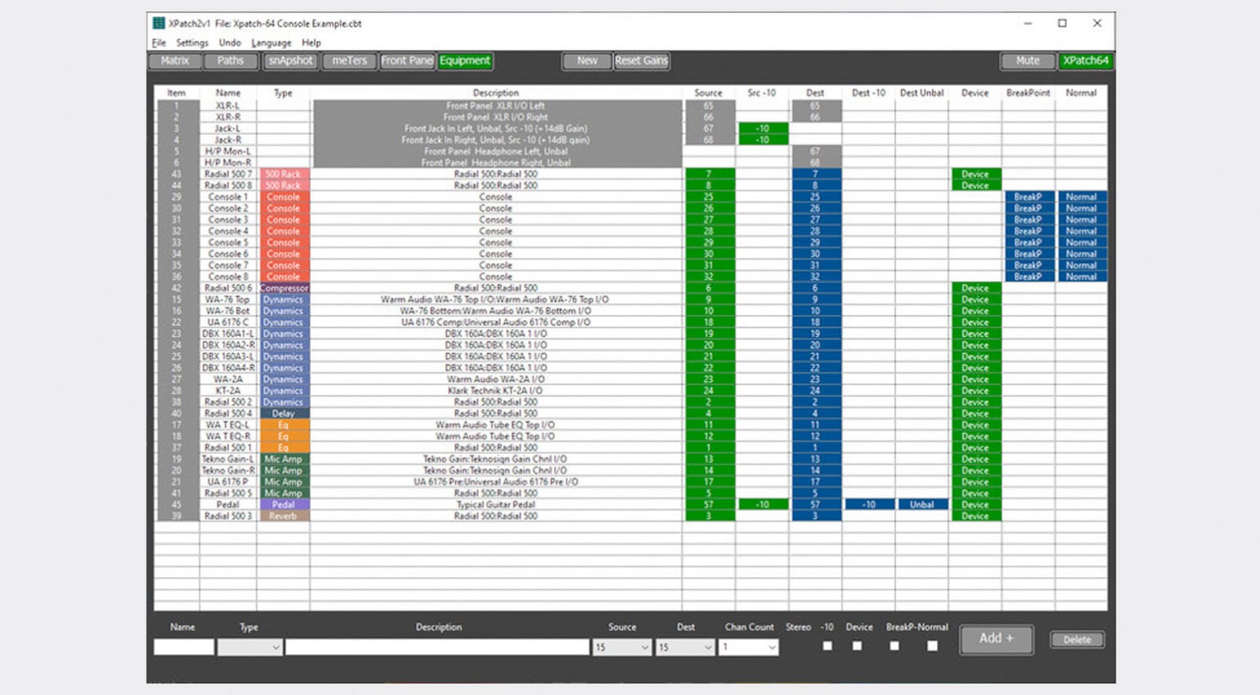
Task: Click the XPatch app icon in title bar
Action: click(x=159, y=24)
